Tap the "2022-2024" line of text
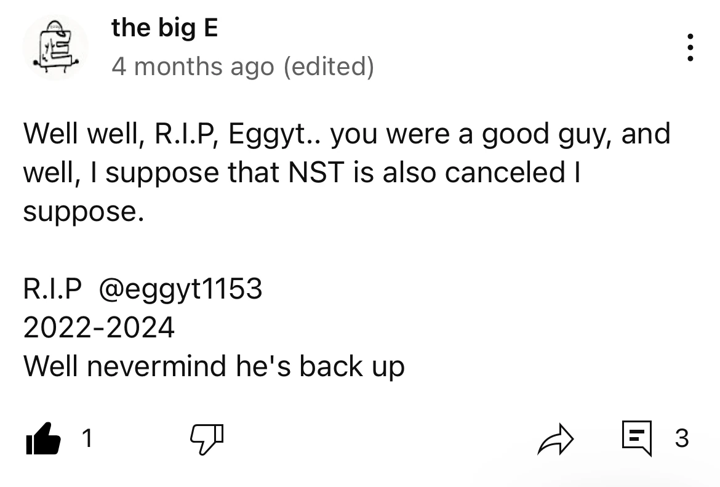This screenshot has width=720, height=487. click(x=99, y=328)
